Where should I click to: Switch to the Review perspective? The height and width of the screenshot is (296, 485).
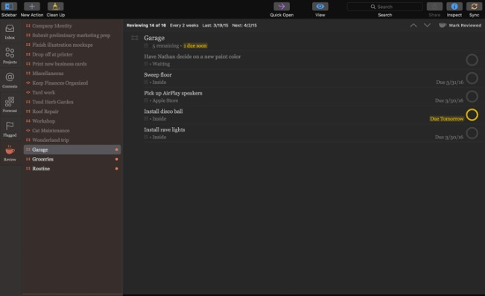pos(10,153)
